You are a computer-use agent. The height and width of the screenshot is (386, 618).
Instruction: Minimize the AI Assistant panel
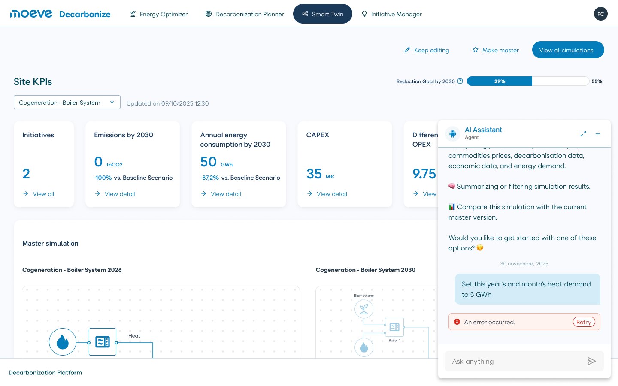pos(598,134)
